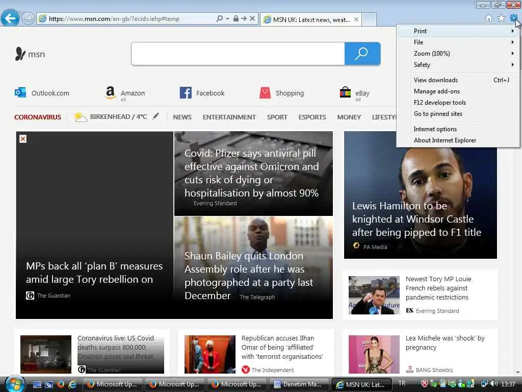Open the SPORT navigation link
522x392 pixels.
coord(277,117)
